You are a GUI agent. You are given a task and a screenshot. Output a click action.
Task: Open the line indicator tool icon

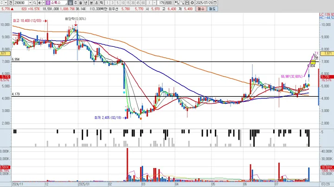coord(182,3)
